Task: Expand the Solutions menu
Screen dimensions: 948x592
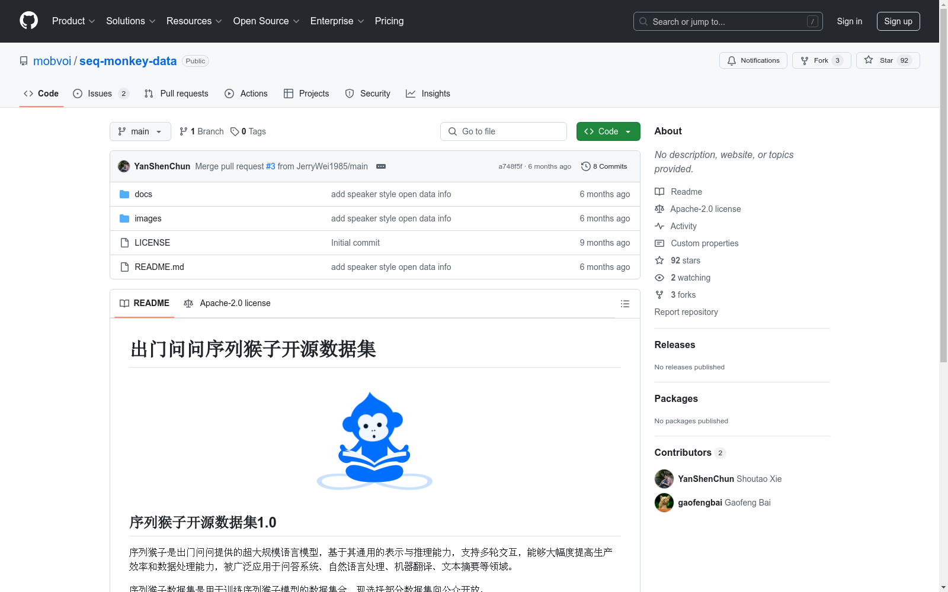Action: tap(130, 21)
